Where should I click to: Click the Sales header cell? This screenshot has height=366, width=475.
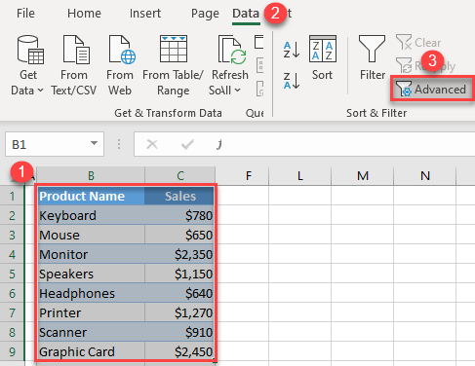[179, 196]
